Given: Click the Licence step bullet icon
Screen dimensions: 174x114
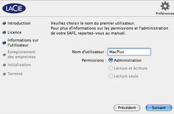Looking at the screenshot, I should point(4,32).
